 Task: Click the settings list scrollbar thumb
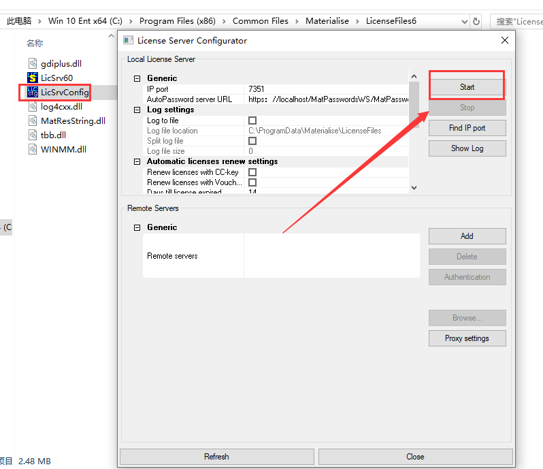pyautogui.click(x=414, y=105)
